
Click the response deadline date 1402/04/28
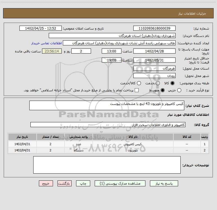click(x=154, y=51)
